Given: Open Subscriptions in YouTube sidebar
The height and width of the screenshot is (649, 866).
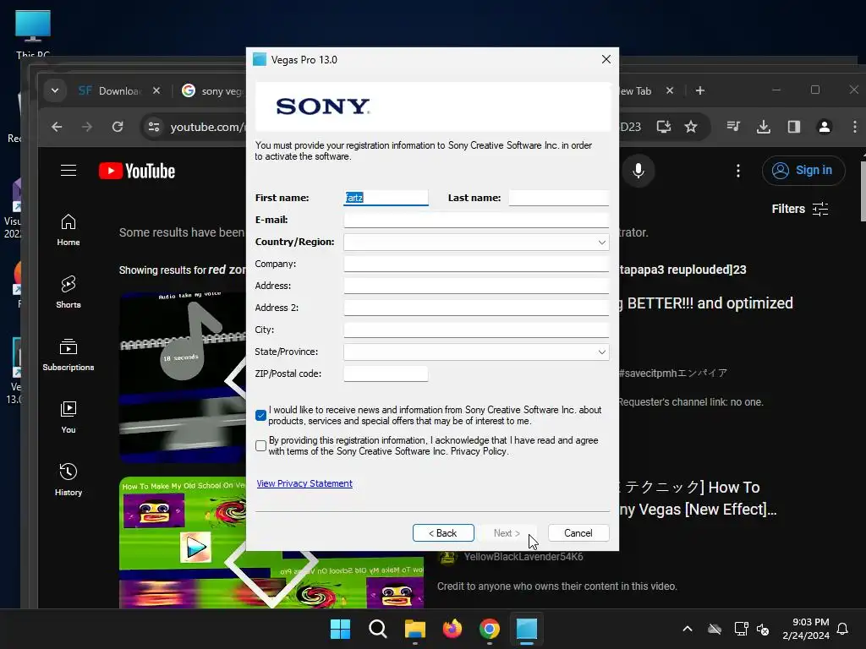Looking at the screenshot, I should (x=69, y=354).
